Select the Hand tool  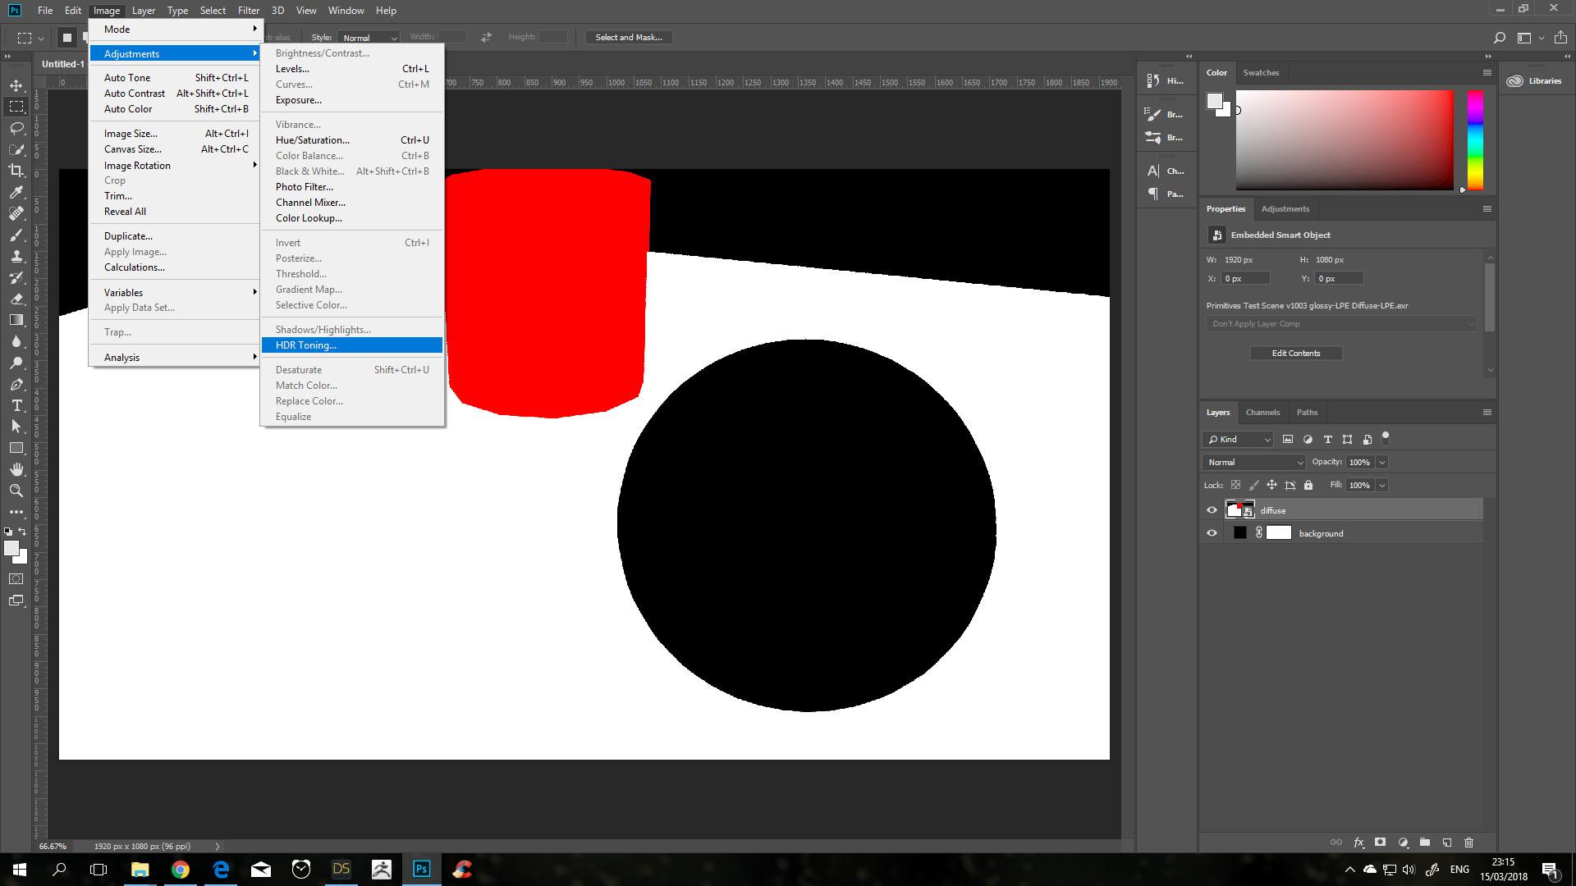pos(16,469)
